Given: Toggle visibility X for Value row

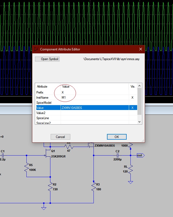Looking at the screenshot, I should tap(133, 108).
